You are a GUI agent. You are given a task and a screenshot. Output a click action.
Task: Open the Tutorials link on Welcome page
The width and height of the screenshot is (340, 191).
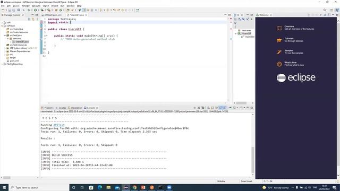(x=289, y=39)
